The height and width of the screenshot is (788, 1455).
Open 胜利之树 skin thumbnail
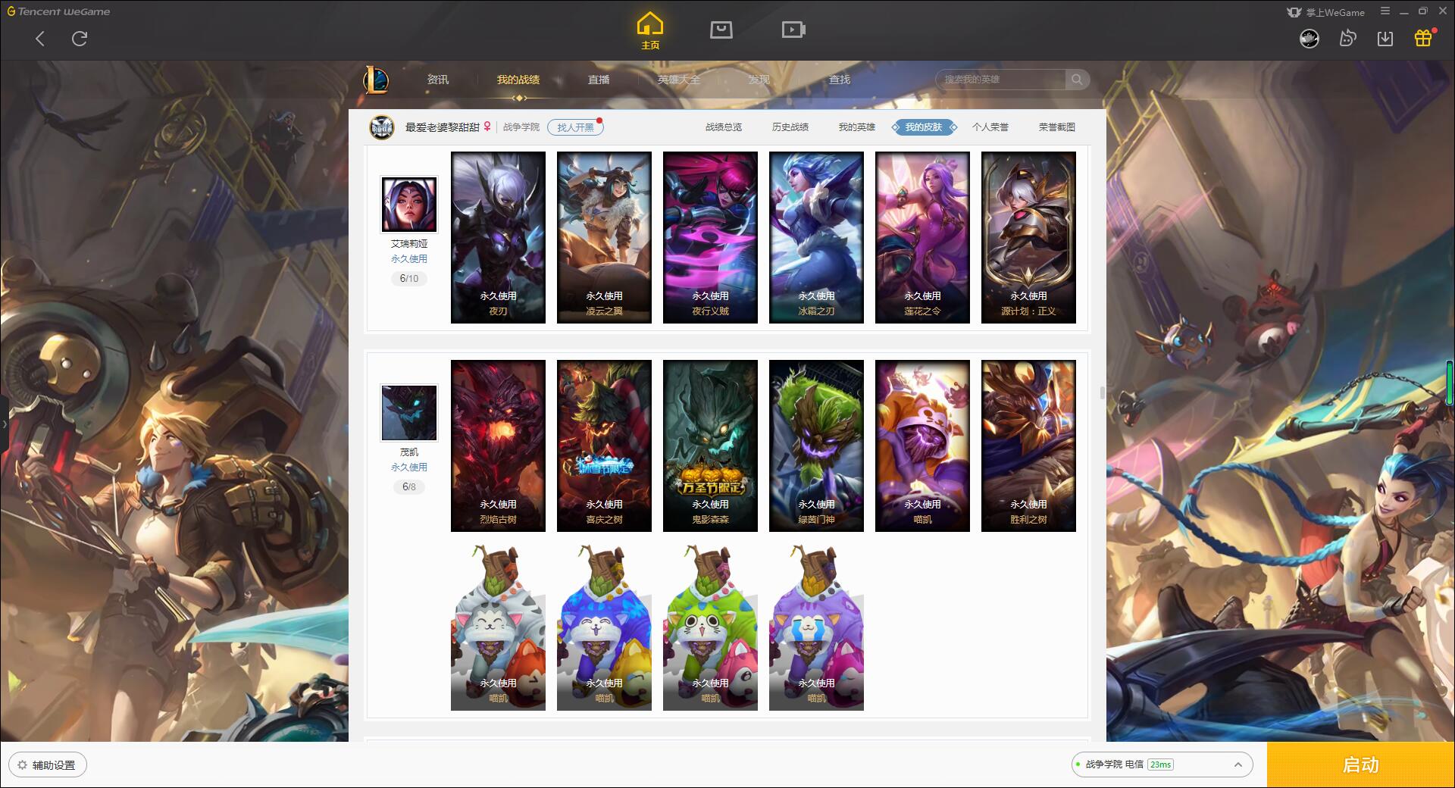tap(1028, 446)
